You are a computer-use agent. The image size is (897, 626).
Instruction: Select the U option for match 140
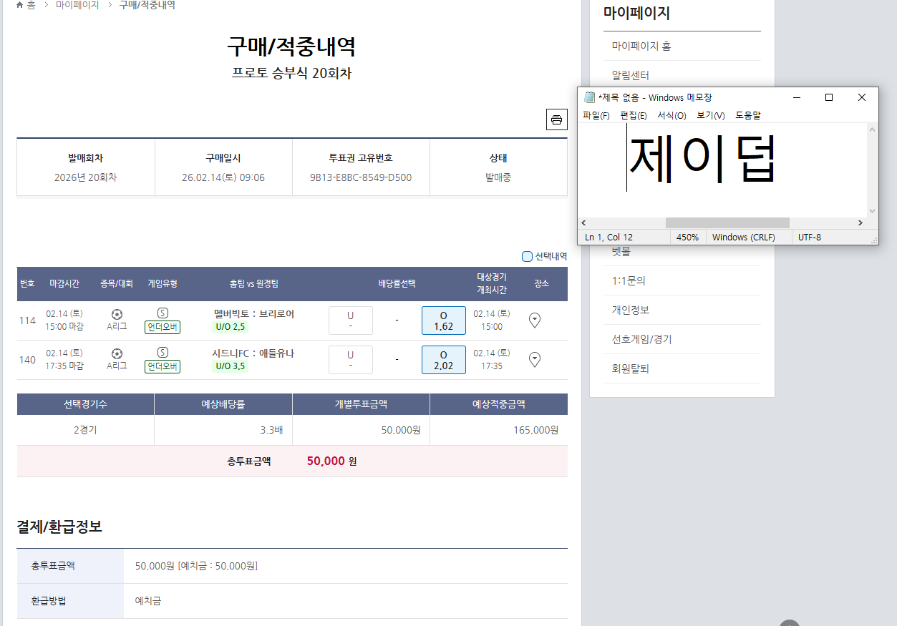click(x=350, y=360)
